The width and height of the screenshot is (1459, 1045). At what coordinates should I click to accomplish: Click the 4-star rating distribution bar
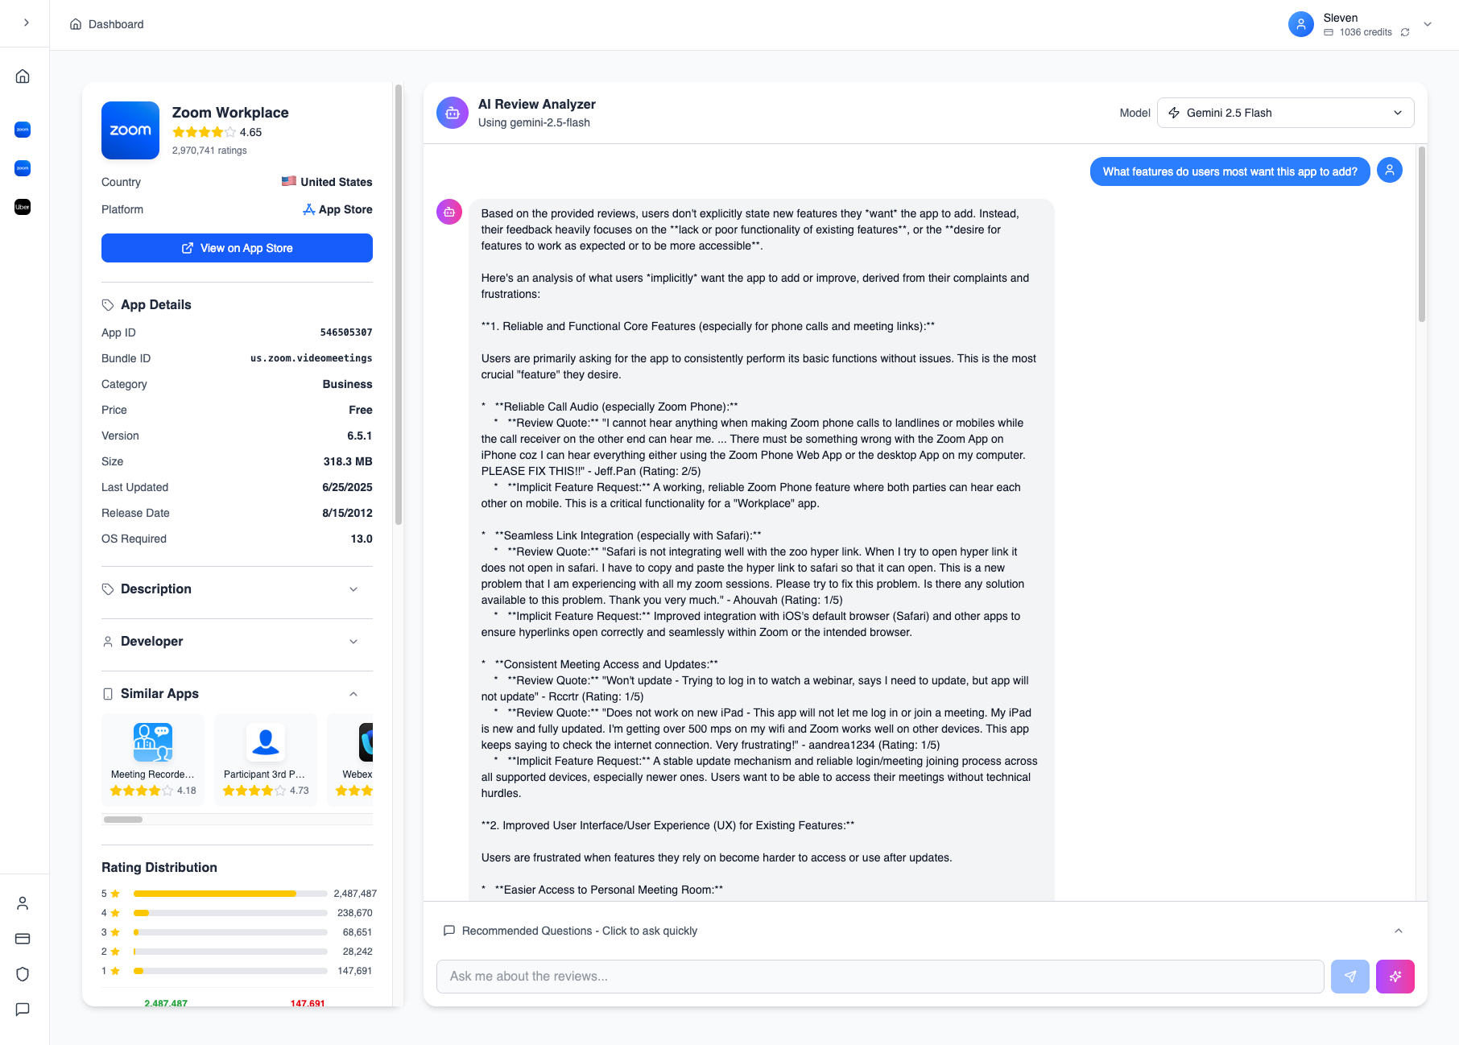coord(230,913)
